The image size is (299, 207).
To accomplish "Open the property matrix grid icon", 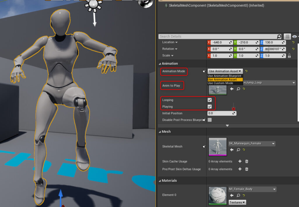I will [287, 36].
